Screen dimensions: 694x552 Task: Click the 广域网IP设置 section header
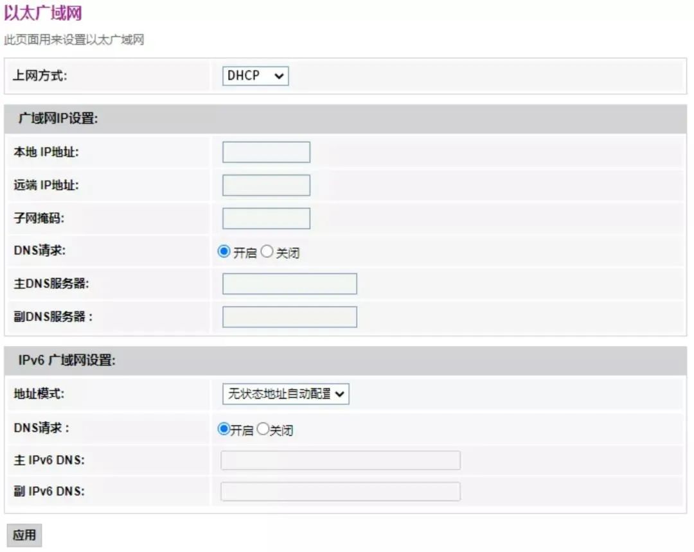tap(58, 119)
